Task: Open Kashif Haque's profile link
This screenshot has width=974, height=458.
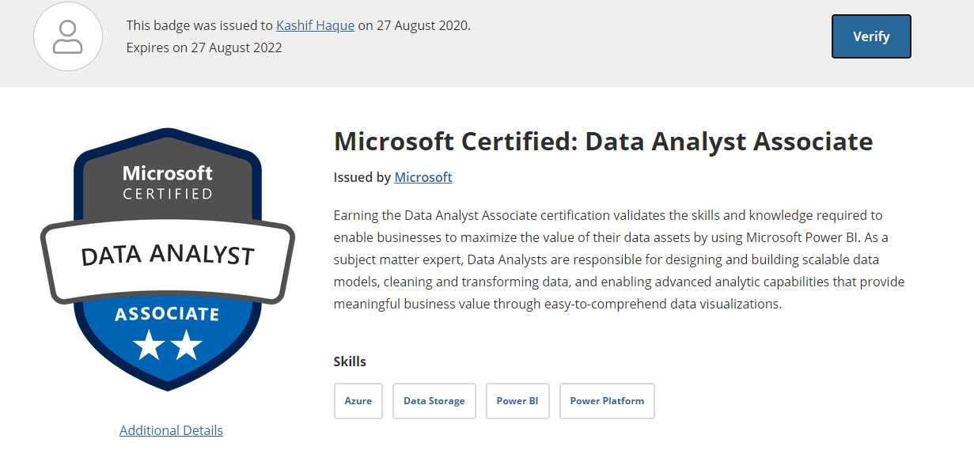Action: click(315, 25)
